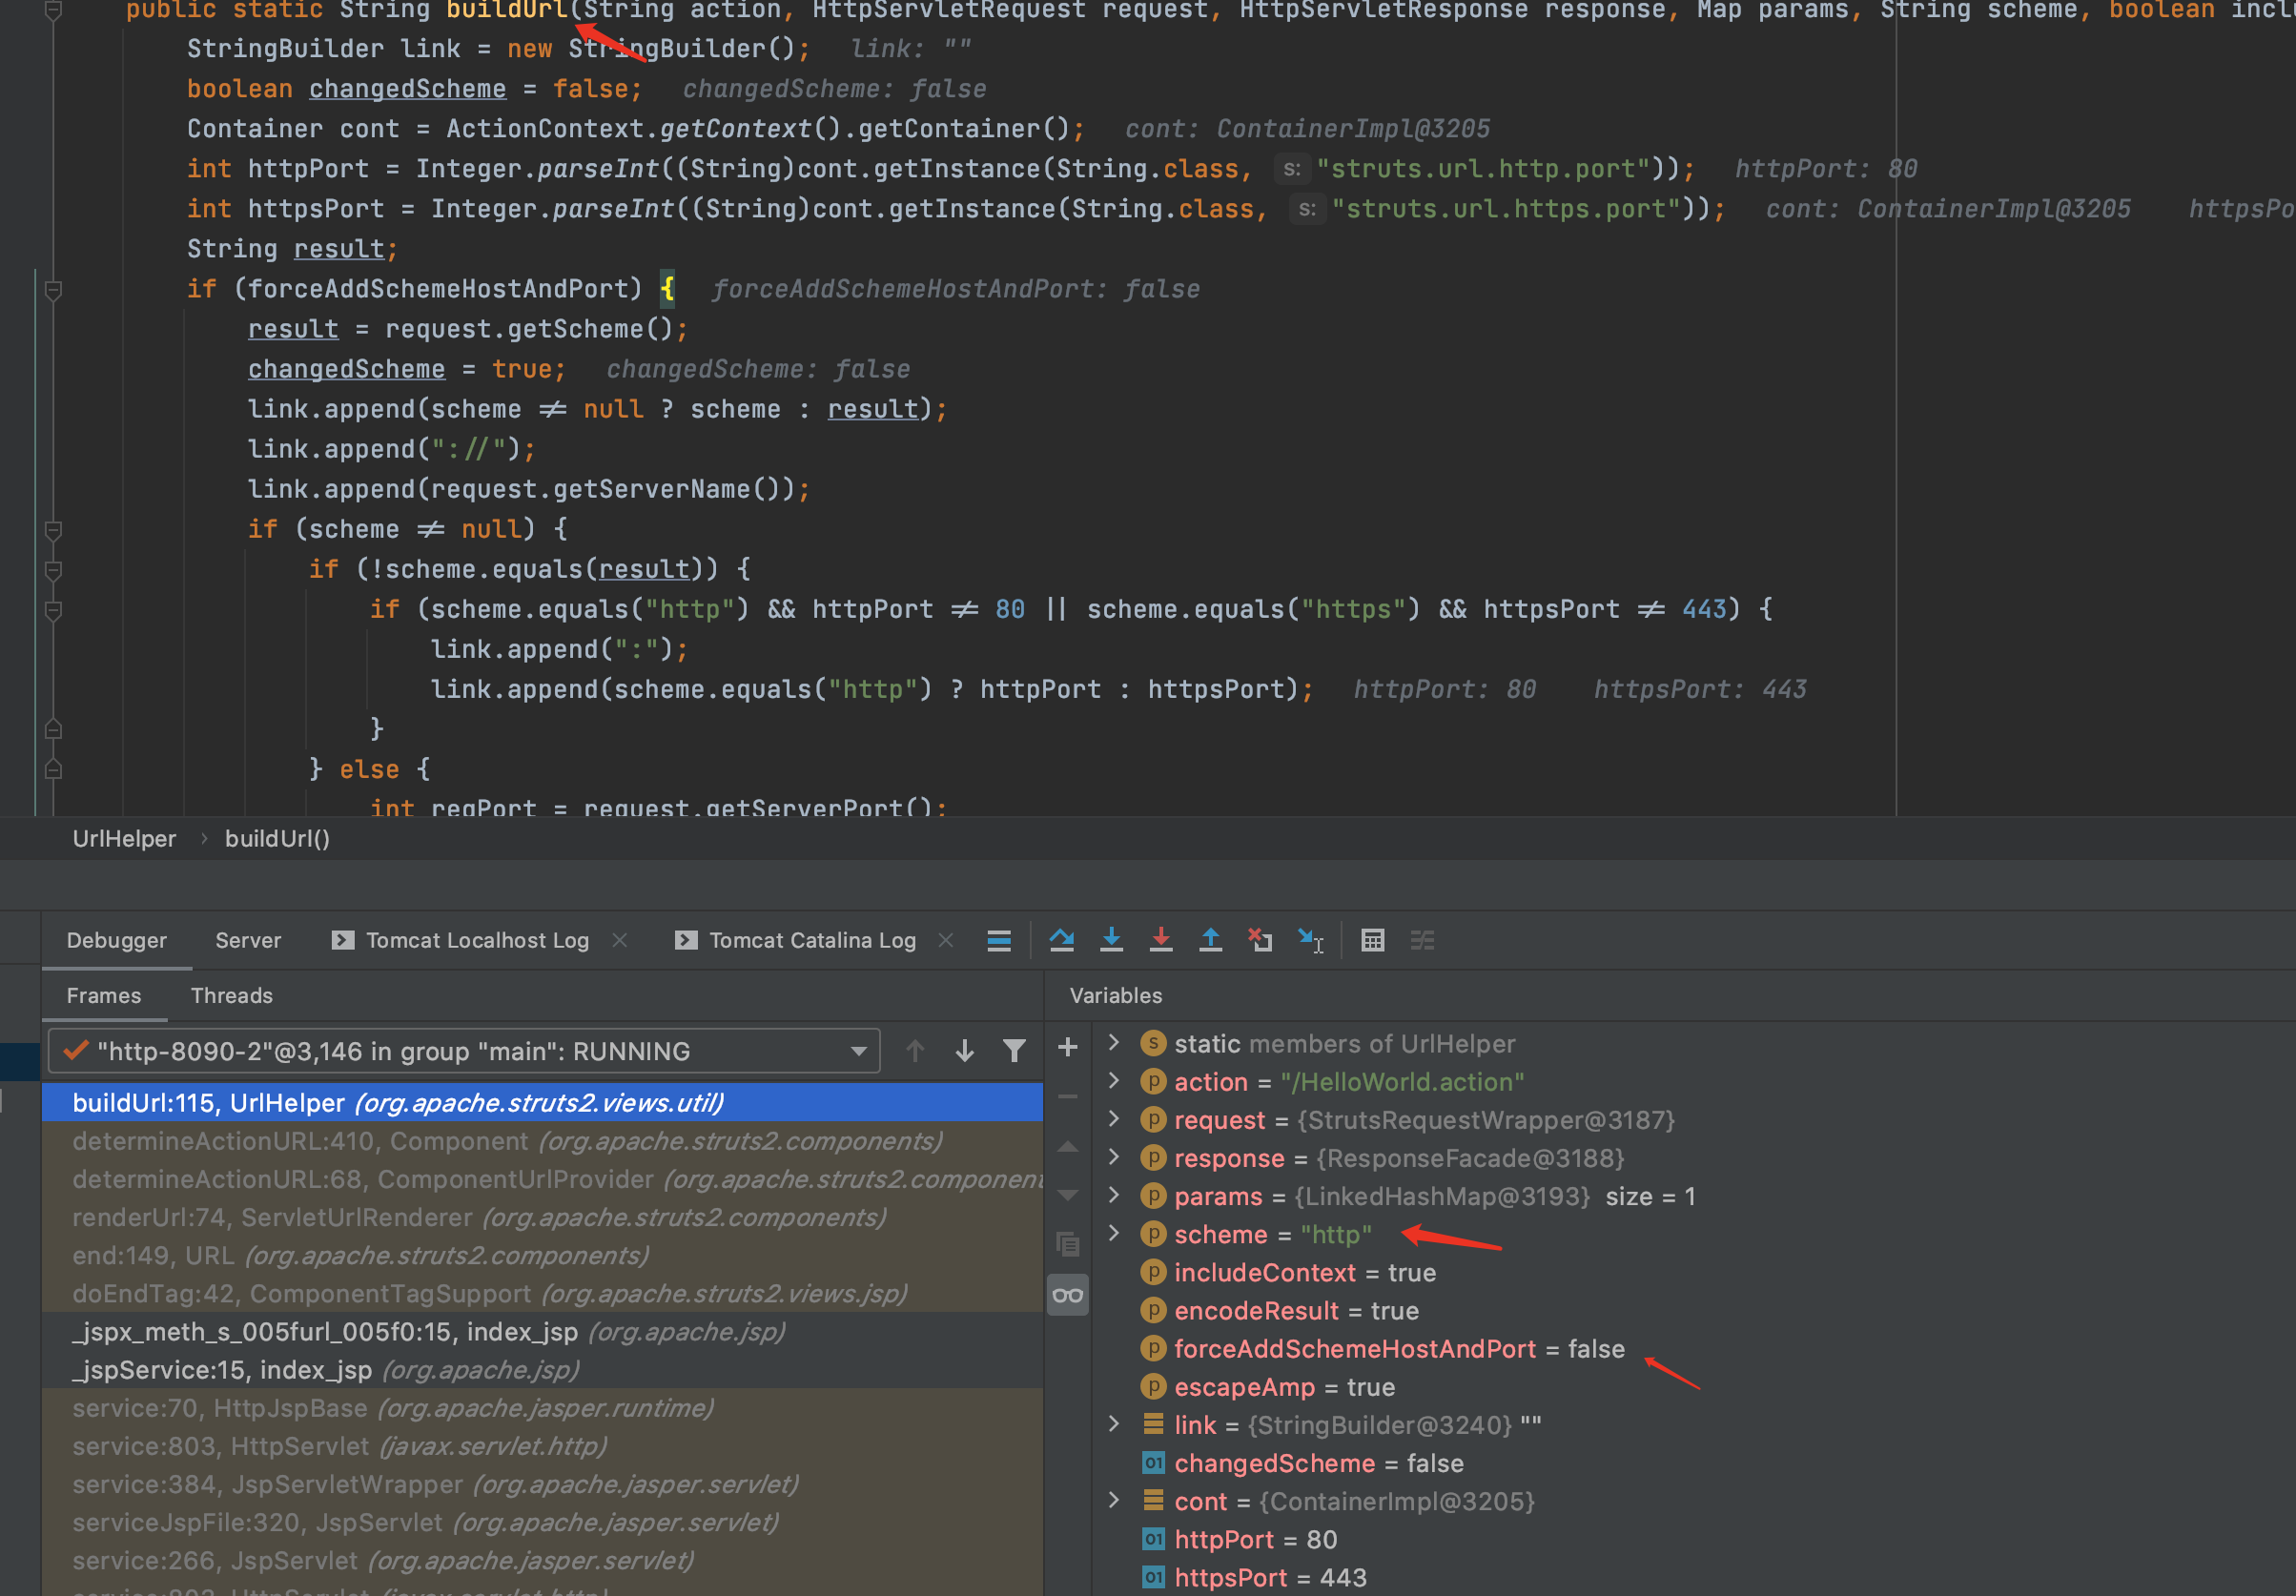This screenshot has width=2296, height=1596.
Task: Fold the if scheme not null block
Action: 54,530
